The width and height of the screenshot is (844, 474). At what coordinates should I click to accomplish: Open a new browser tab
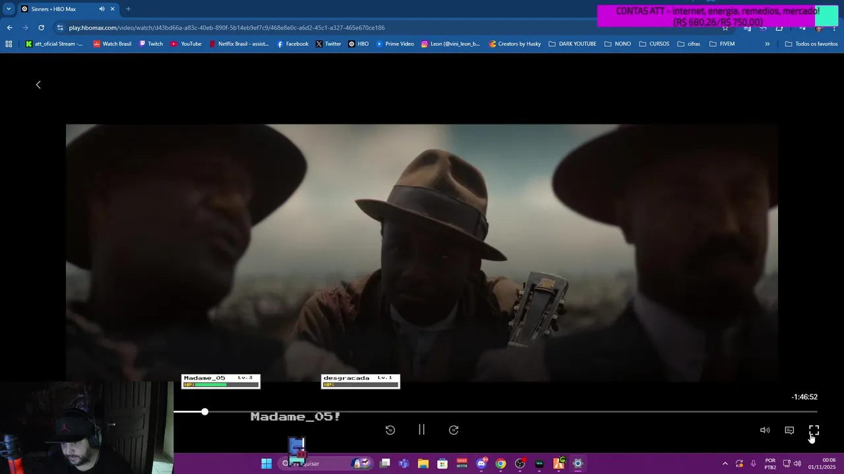click(128, 9)
